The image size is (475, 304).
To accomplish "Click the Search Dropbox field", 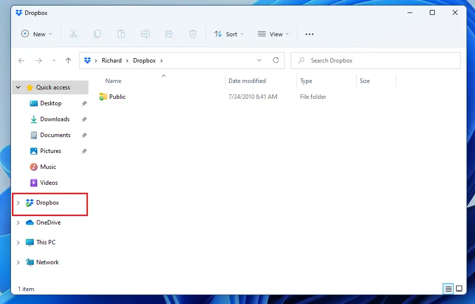I will pyautogui.click(x=375, y=61).
